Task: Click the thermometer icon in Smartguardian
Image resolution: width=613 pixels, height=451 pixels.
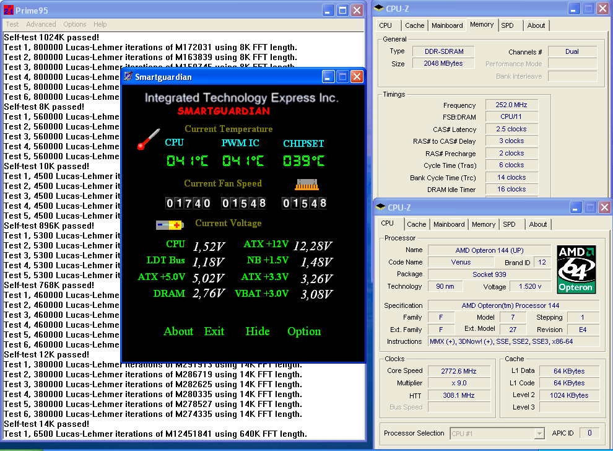Action: point(149,139)
